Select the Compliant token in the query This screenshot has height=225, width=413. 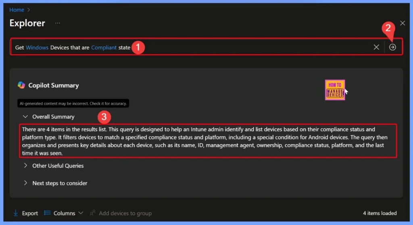tap(104, 47)
